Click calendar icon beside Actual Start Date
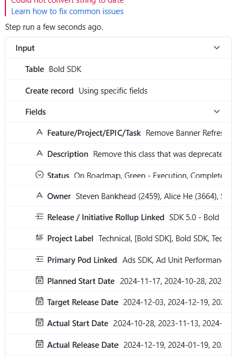Screen dimensions: 233x357 (40, 322)
